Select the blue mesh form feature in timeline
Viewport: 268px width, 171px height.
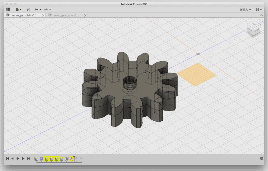point(41,159)
